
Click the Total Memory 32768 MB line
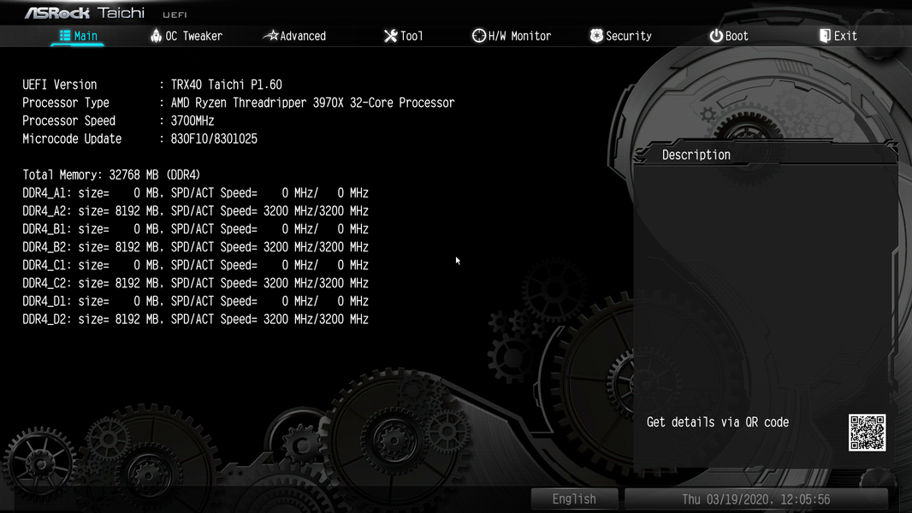coord(111,175)
